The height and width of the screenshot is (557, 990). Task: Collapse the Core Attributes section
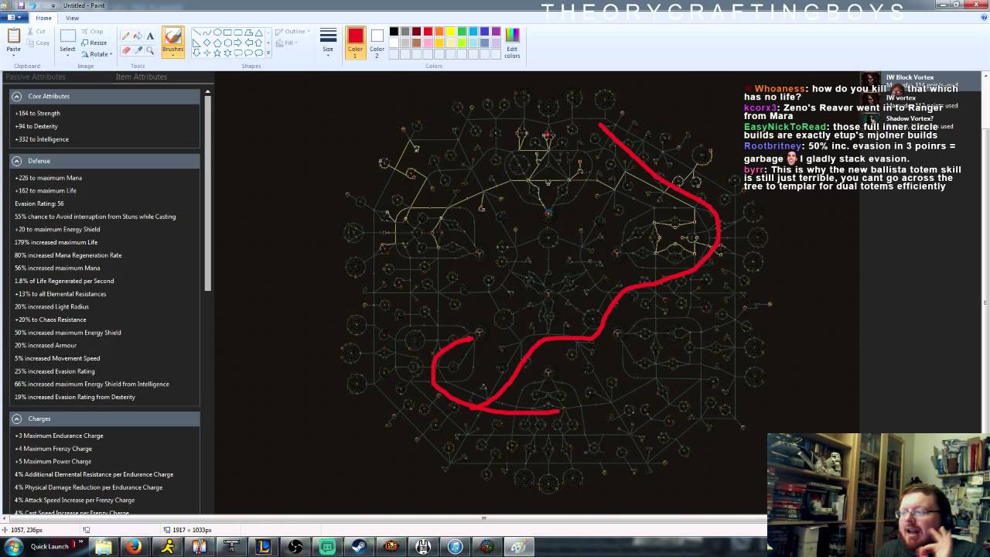pyautogui.click(x=16, y=96)
